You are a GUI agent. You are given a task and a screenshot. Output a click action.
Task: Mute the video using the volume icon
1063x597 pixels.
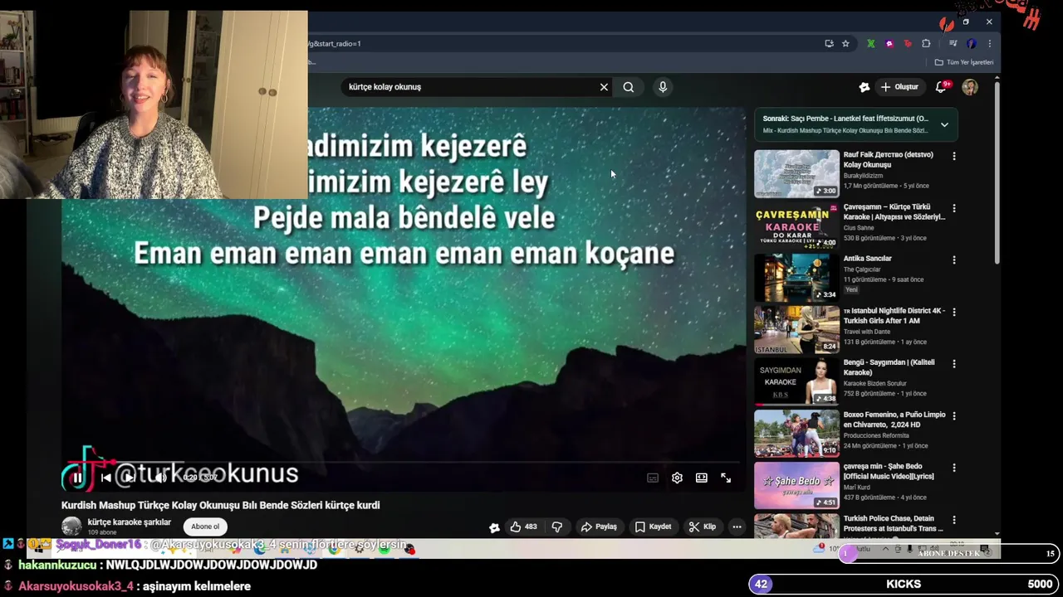(160, 478)
